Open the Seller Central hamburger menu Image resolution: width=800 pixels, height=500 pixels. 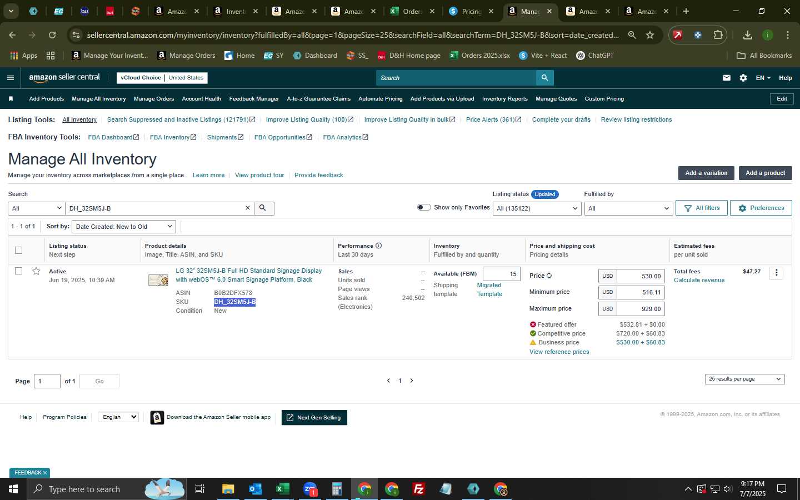[10, 78]
